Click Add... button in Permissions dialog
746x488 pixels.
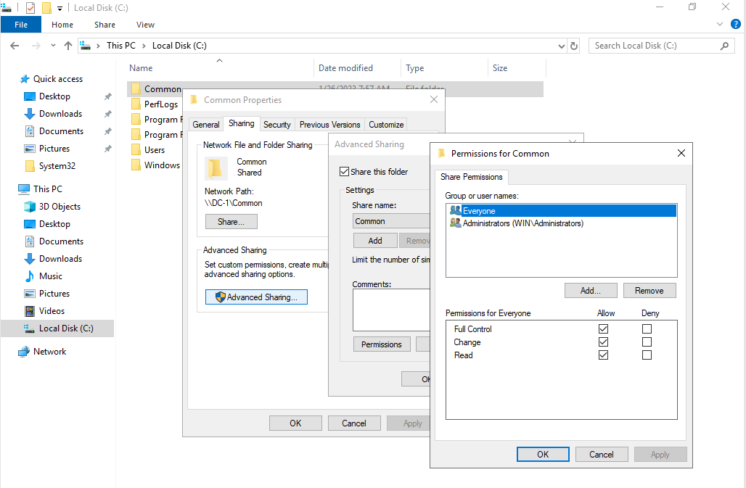tap(591, 290)
